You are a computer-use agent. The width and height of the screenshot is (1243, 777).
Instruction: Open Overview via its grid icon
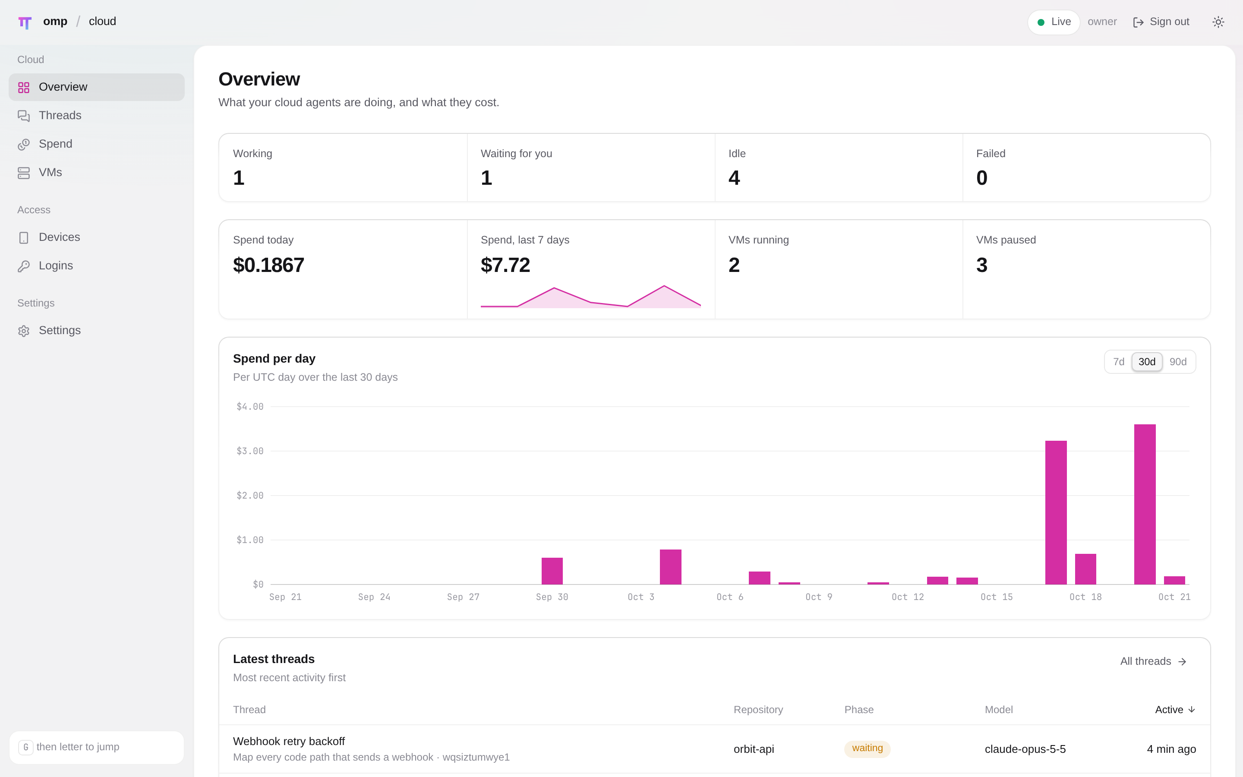24,87
